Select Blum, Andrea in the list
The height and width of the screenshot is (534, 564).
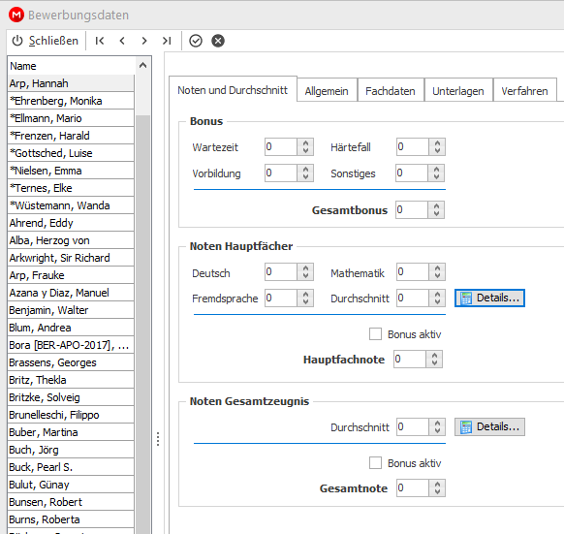[x=71, y=328]
